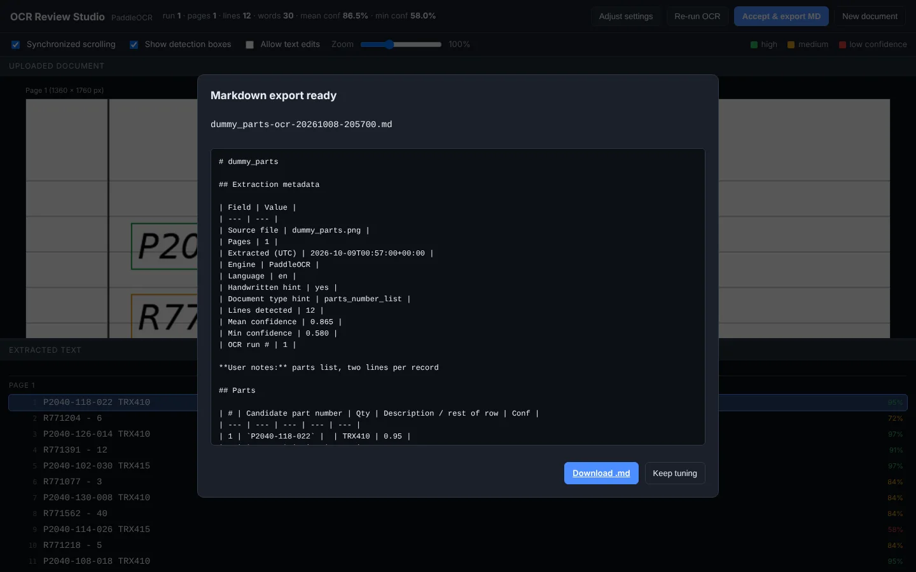916x572 pixels.
Task: Click the Markdown export ready title
Action: click(274, 95)
